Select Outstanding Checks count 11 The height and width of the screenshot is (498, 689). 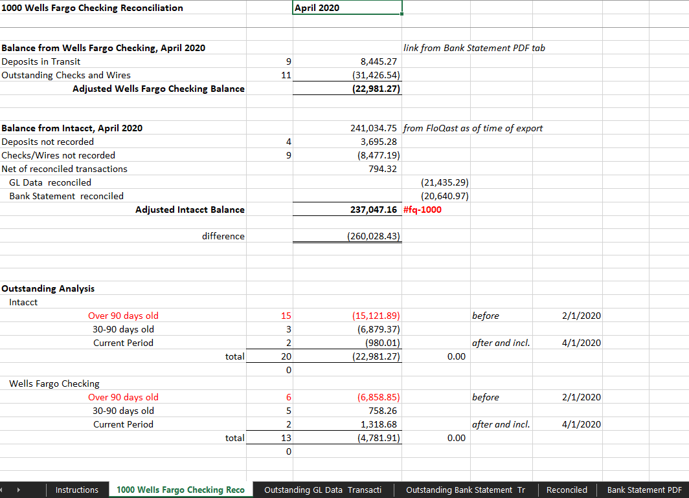pyautogui.click(x=286, y=75)
